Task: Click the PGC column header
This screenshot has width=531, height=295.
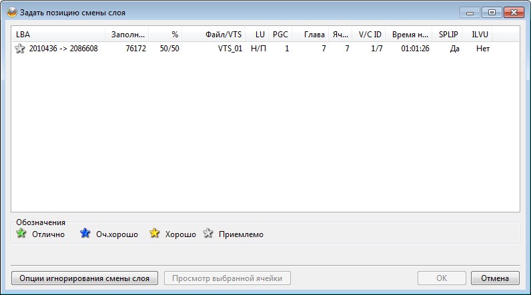Action: pyautogui.click(x=280, y=35)
